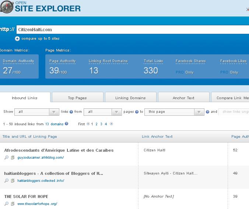
Task: Click title 'Afrodescendants d'Amérique Latine et des Caraibes'
Action: pyautogui.click(x=59, y=150)
